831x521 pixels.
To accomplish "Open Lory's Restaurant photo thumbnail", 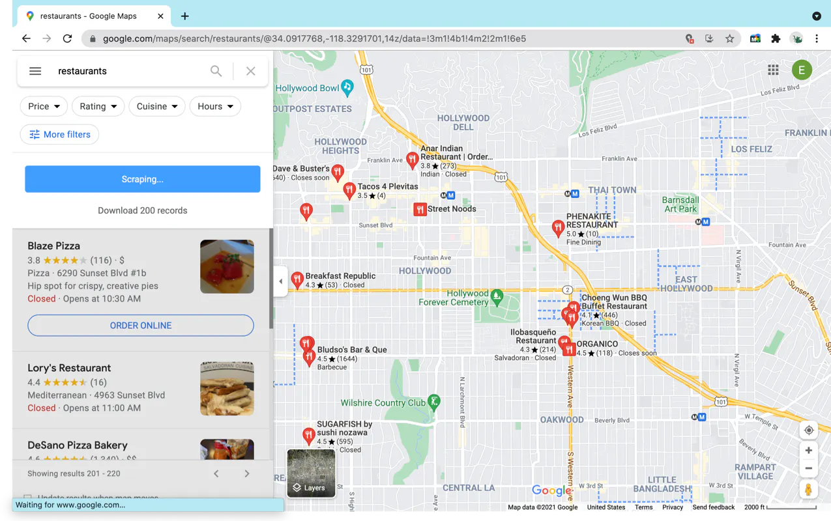I will [x=227, y=389].
